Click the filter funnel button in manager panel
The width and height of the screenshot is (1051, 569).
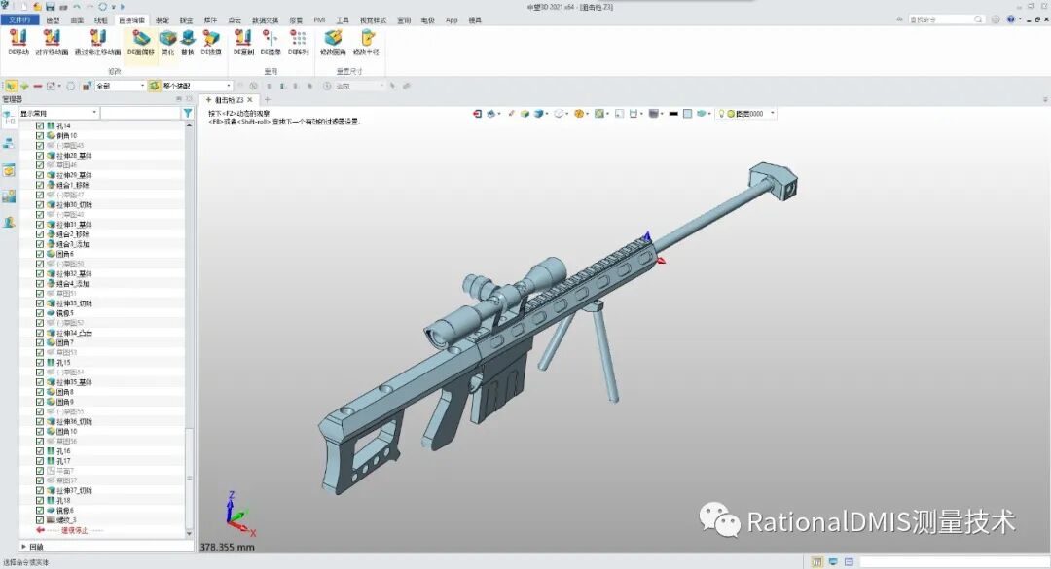click(x=187, y=112)
